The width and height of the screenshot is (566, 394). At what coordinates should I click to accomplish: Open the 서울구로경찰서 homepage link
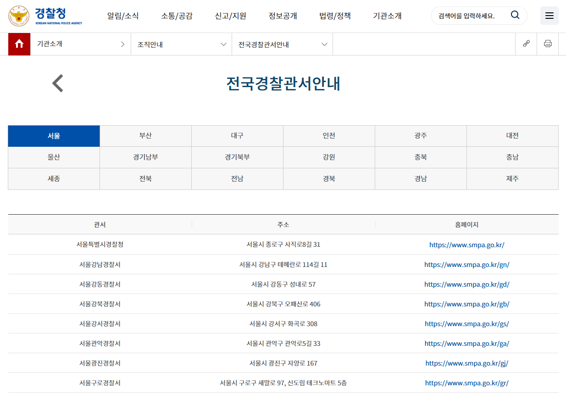tap(467, 383)
